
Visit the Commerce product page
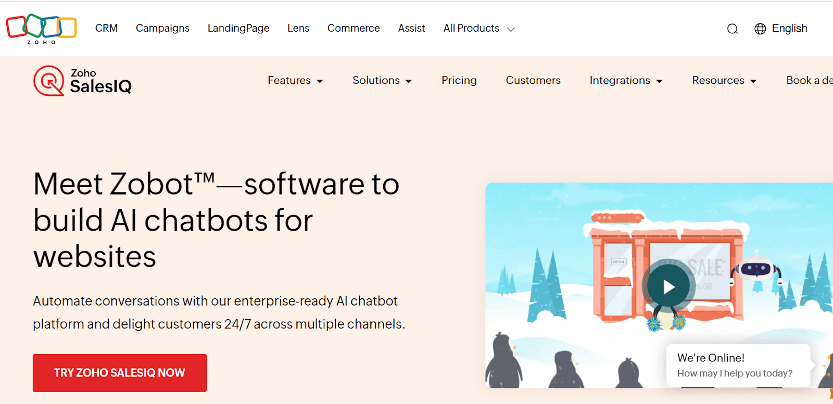tap(354, 28)
